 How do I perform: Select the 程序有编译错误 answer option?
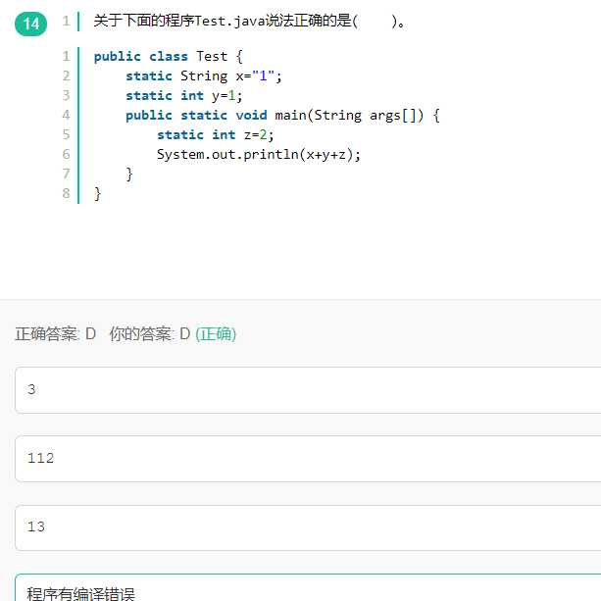(308, 587)
